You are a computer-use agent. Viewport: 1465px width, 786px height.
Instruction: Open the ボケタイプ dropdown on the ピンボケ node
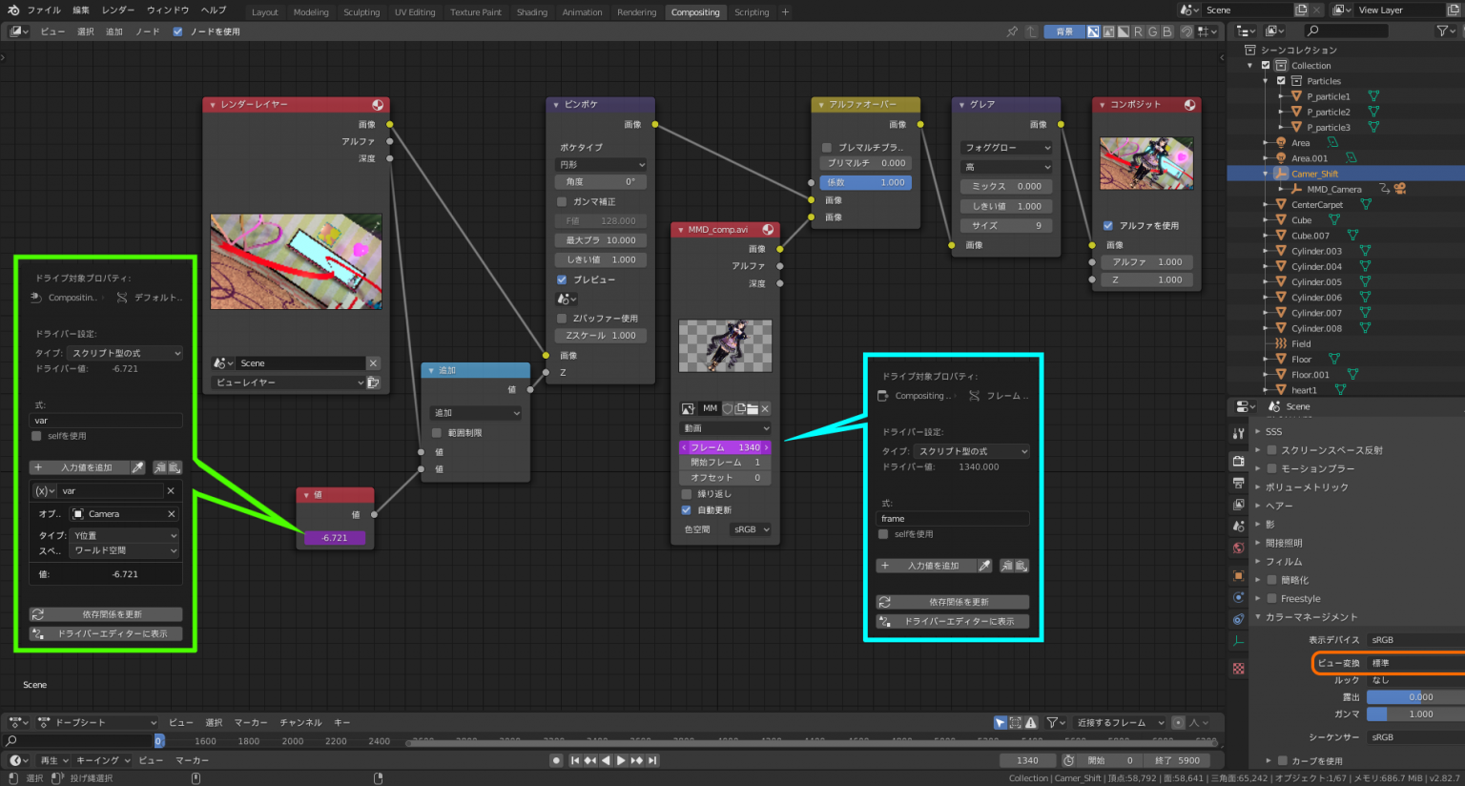pos(600,165)
